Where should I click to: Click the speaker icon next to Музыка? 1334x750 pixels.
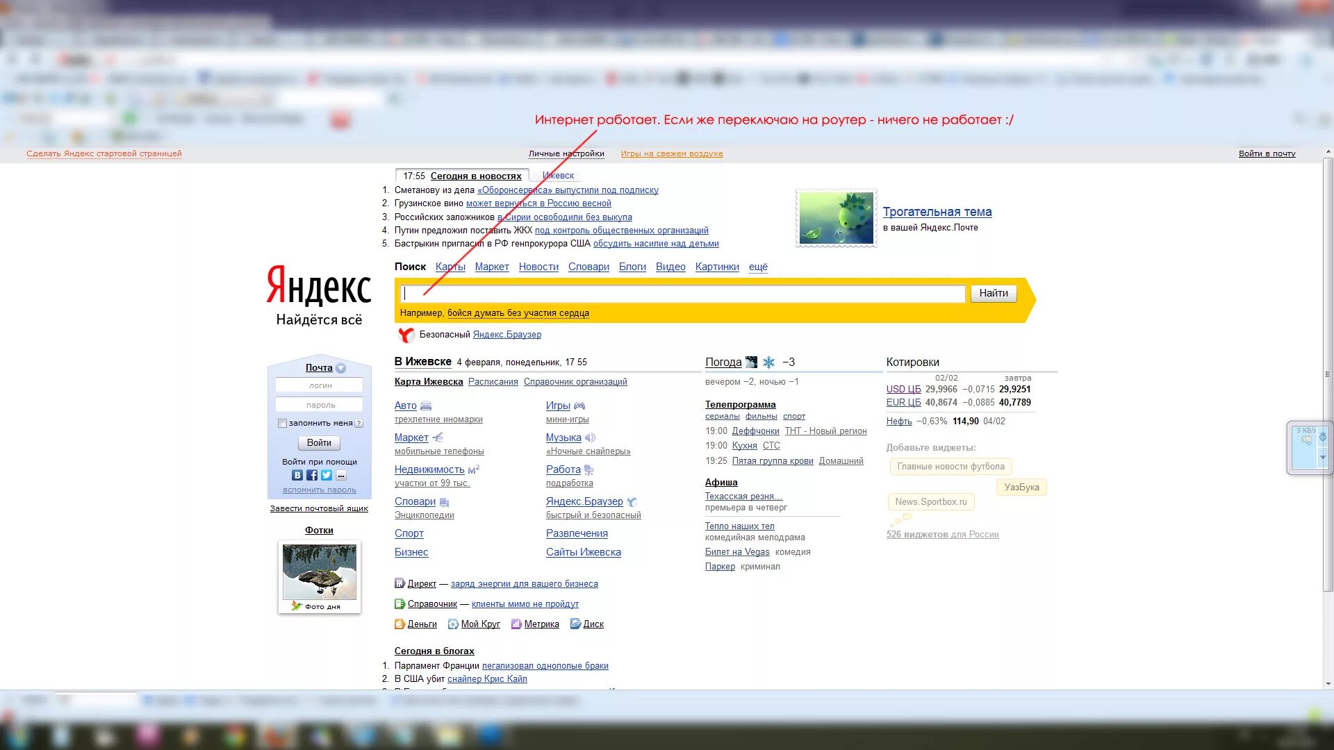(590, 438)
